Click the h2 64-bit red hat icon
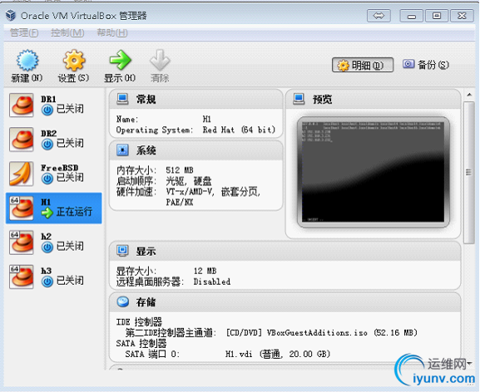The height and width of the screenshot is (392, 480). (x=22, y=243)
